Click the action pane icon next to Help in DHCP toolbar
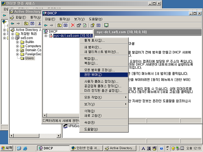 pyautogui.click(x=98, y=25)
